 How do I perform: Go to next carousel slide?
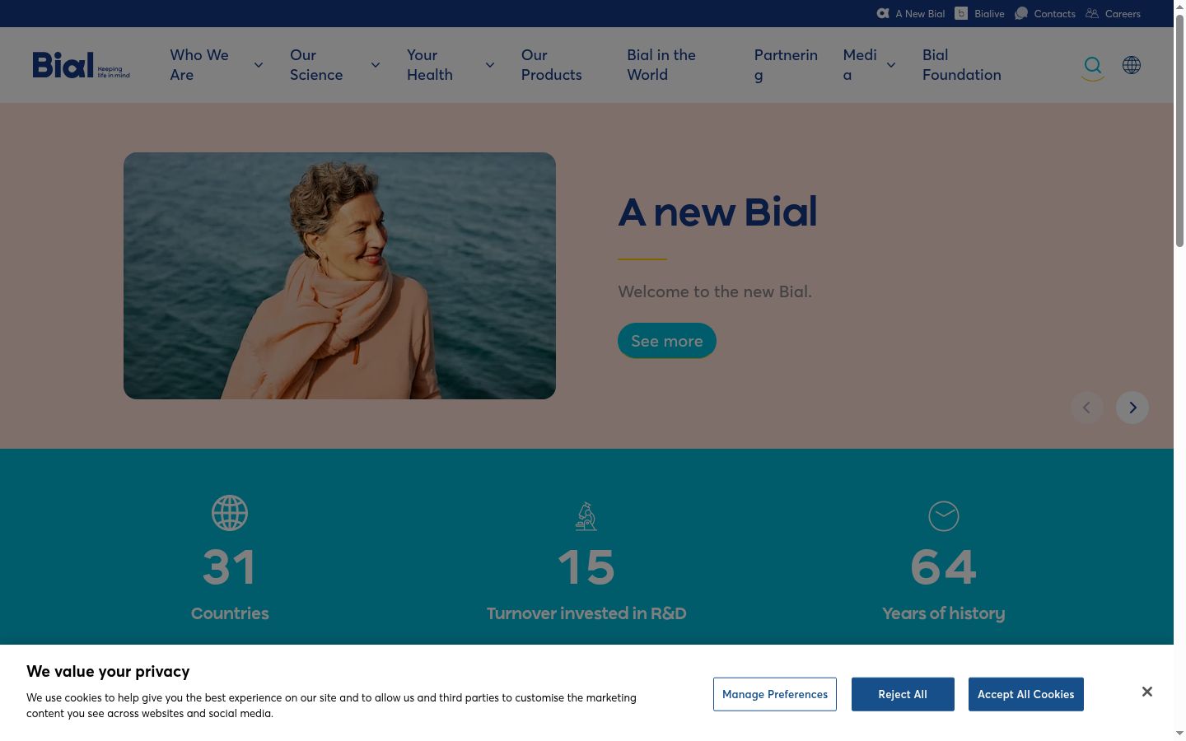click(1132, 408)
